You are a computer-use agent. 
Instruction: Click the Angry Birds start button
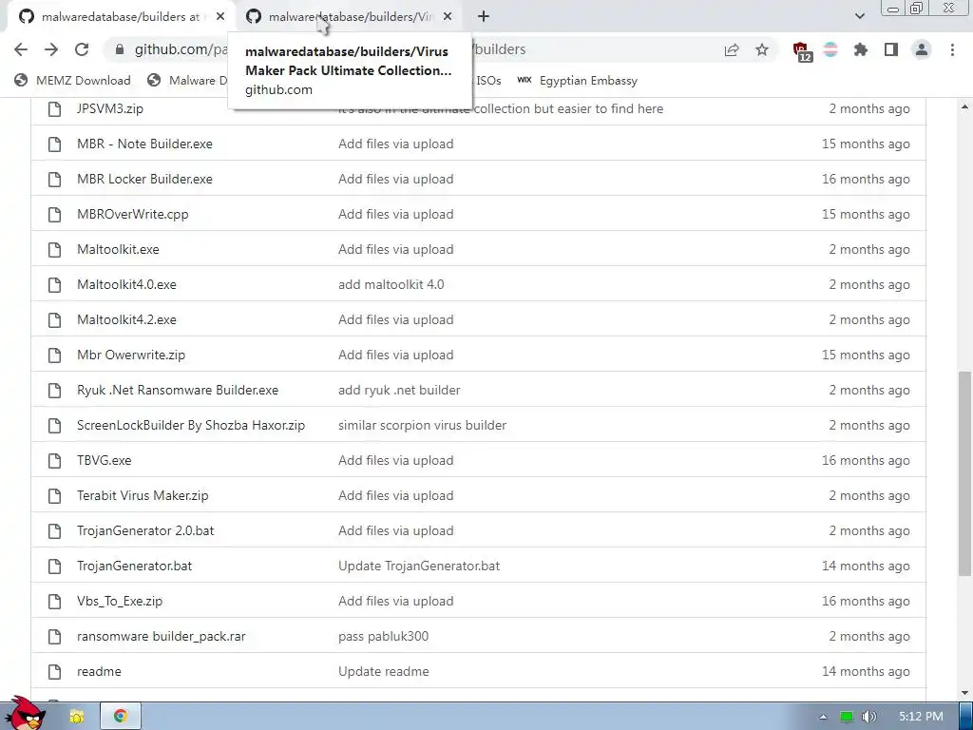point(26,714)
